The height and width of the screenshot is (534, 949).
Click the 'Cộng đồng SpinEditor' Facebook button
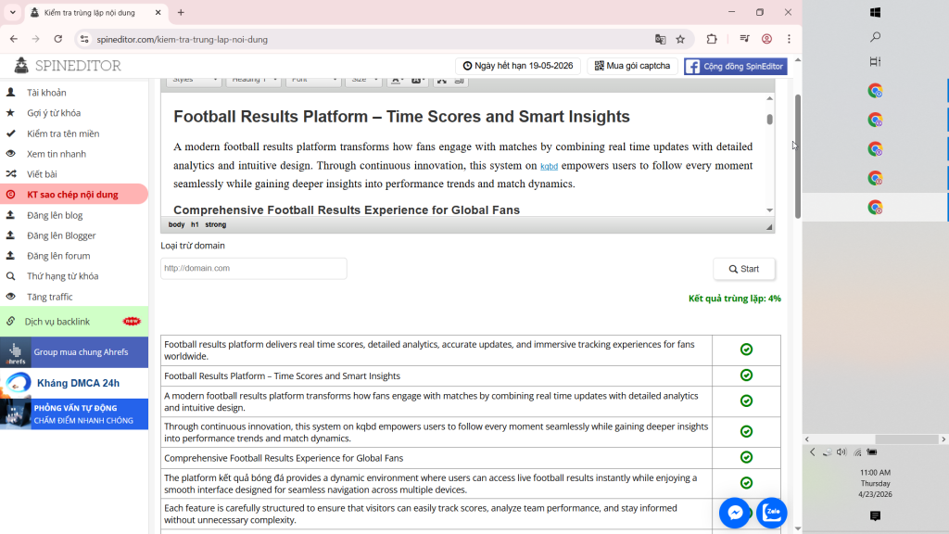point(735,66)
